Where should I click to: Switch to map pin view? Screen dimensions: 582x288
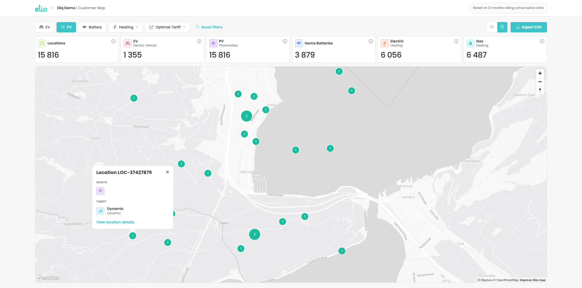coord(502,27)
